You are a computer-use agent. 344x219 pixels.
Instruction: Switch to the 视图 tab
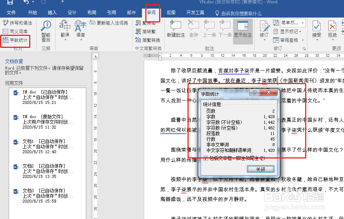point(171,13)
